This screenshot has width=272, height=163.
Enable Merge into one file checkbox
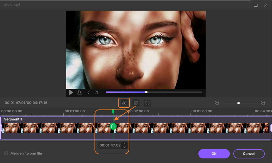pyautogui.click(x=6, y=153)
